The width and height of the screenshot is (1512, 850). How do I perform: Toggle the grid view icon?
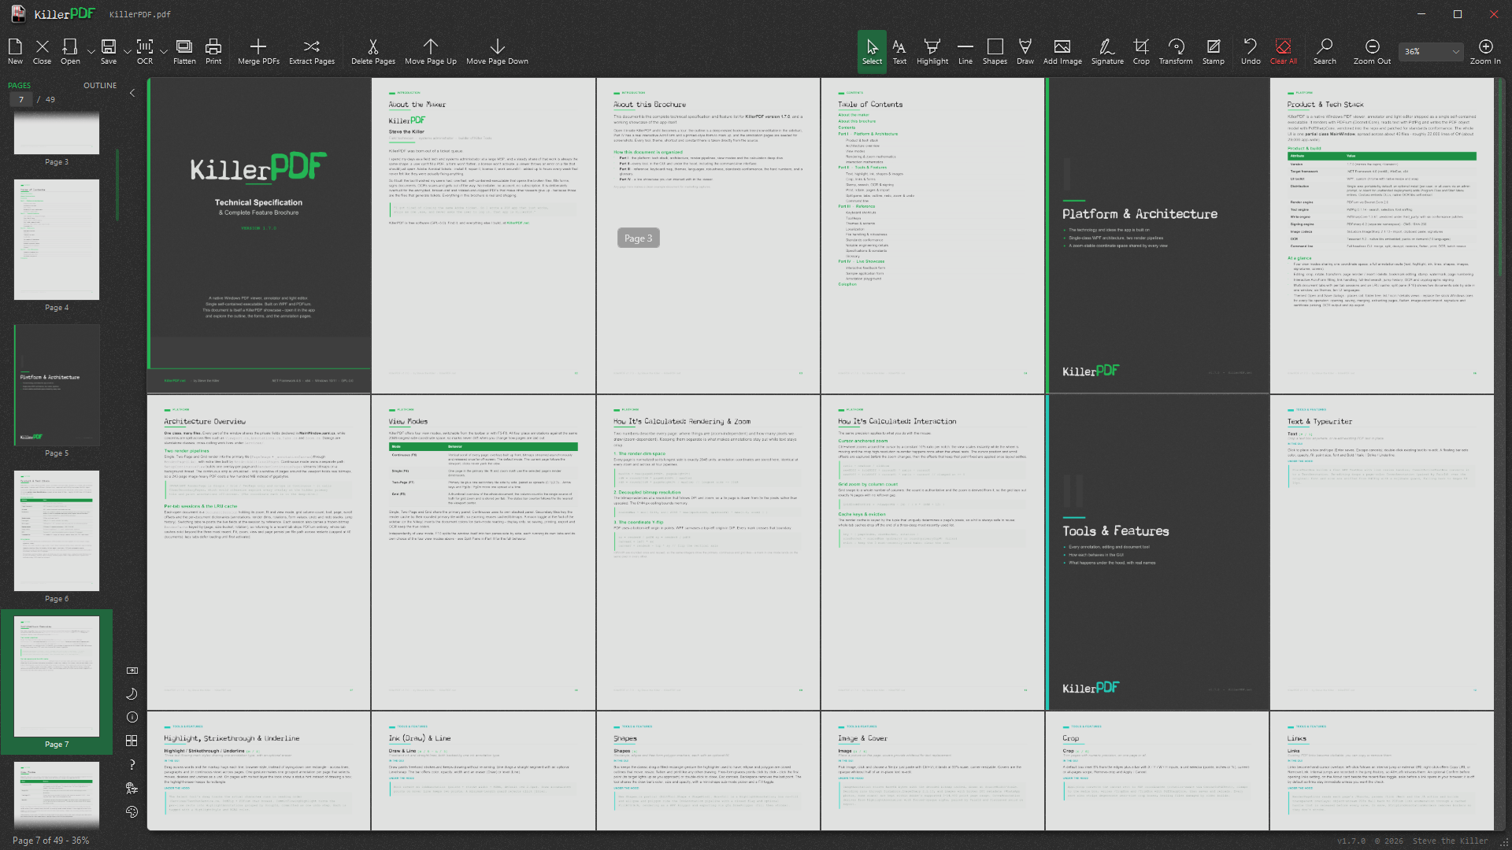132,741
